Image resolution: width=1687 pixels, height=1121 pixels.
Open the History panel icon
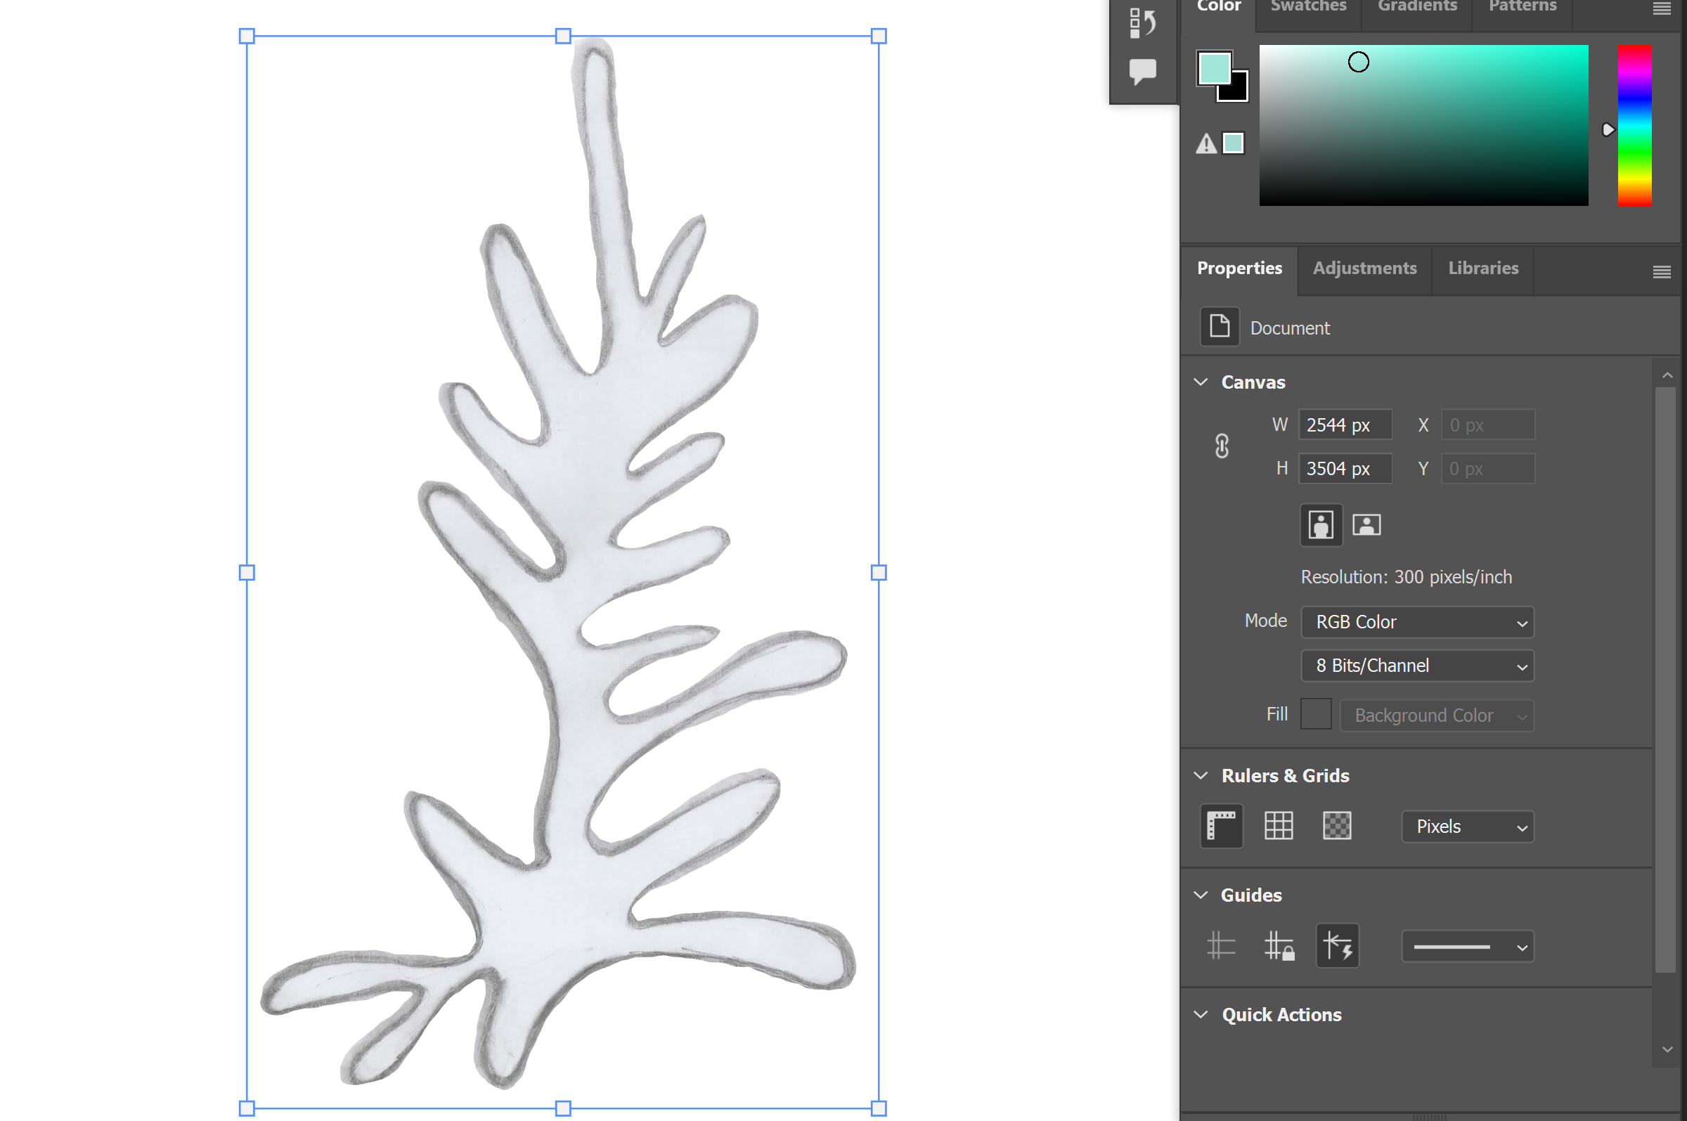(x=1142, y=22)
